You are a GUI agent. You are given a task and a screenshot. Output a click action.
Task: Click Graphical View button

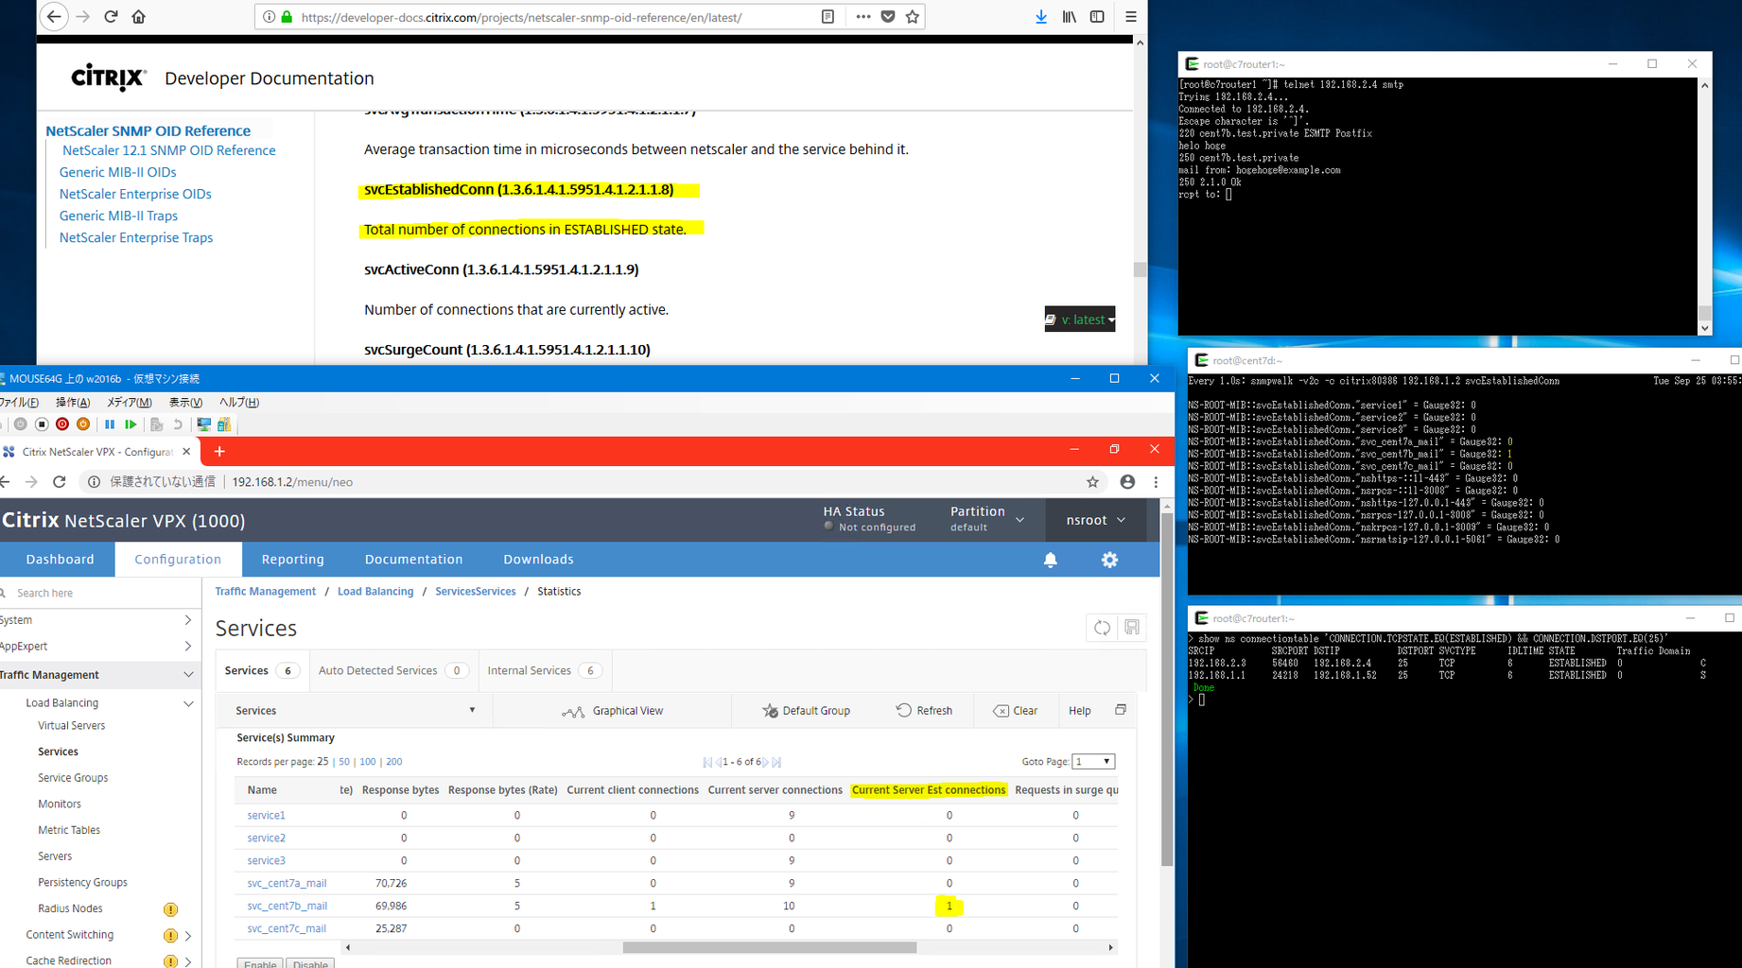[x=613, y=711]
